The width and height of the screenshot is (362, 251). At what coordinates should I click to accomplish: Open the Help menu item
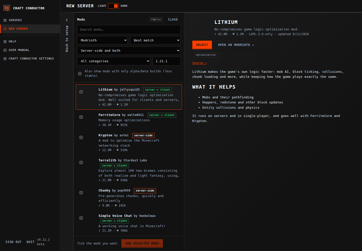[30, 42]
